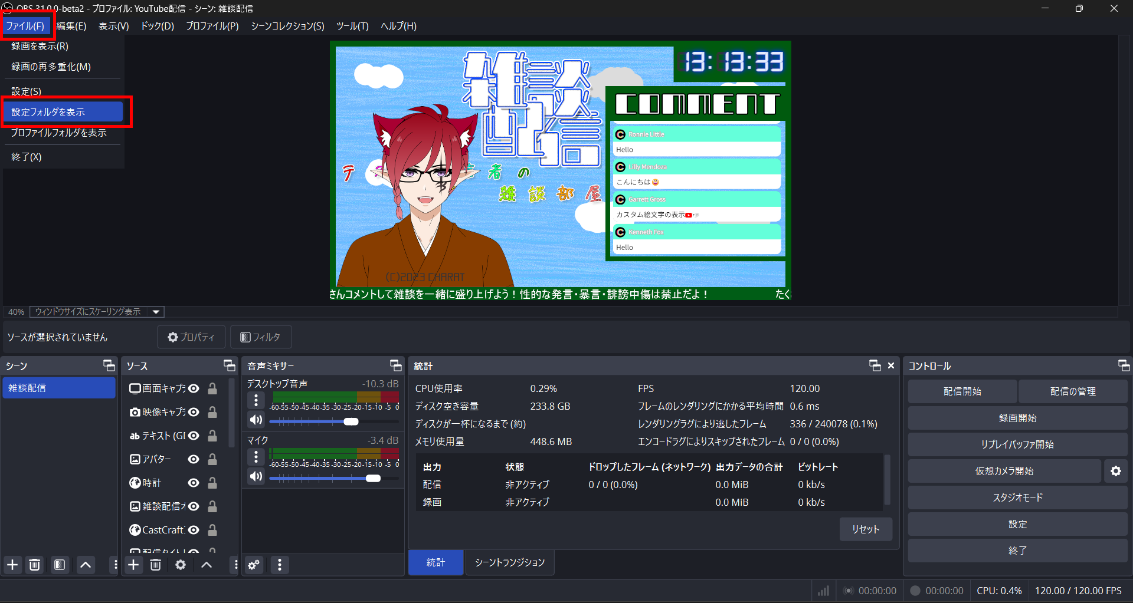1133x603 pixels.
Task: Open デスクトップ音声 three-dot options
Action: click(x=256, y=400)
